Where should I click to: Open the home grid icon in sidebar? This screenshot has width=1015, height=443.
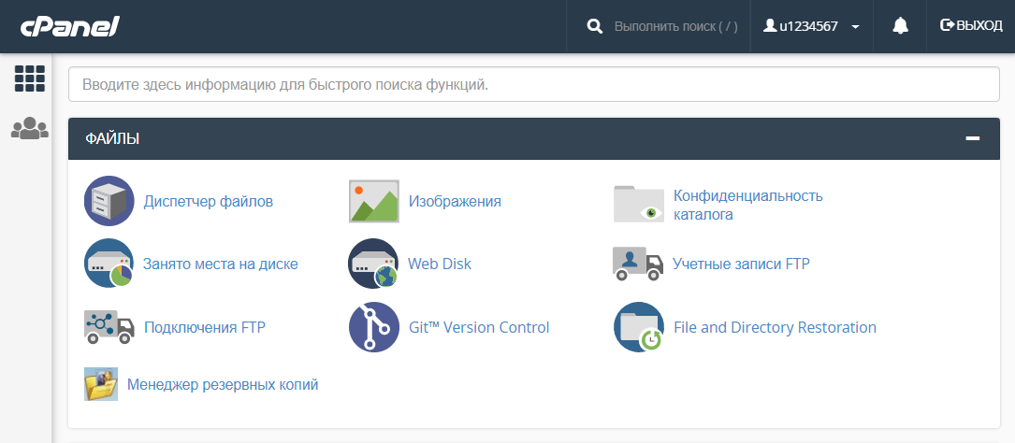point(30,79)
